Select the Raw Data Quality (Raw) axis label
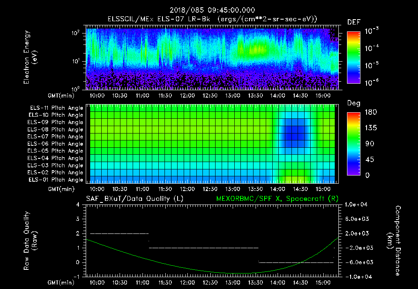The width and height of the screenshot is (418, 289). [x=30, y=241]
